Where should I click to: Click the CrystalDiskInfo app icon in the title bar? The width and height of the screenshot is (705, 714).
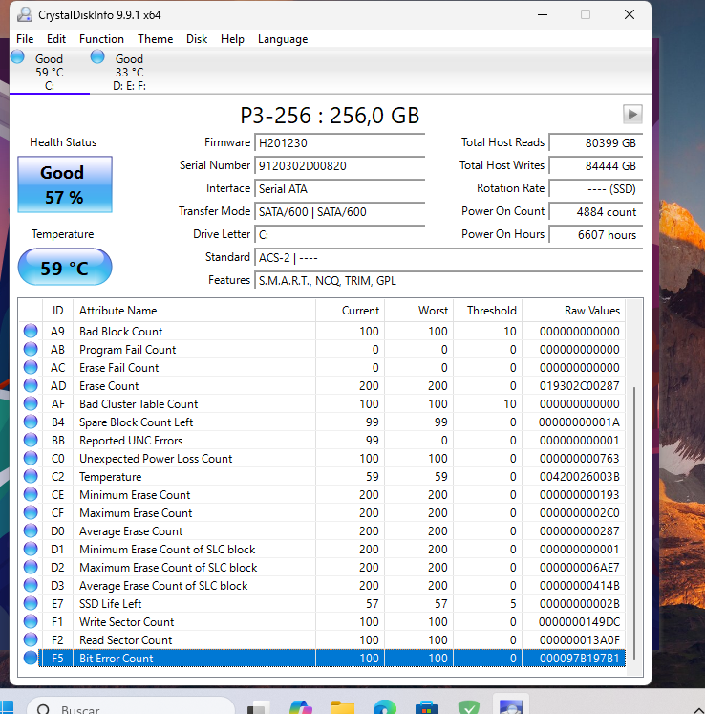click(25, 15)
